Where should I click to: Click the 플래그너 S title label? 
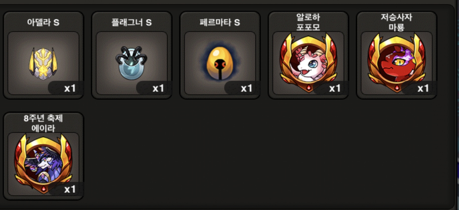[132, 22]
